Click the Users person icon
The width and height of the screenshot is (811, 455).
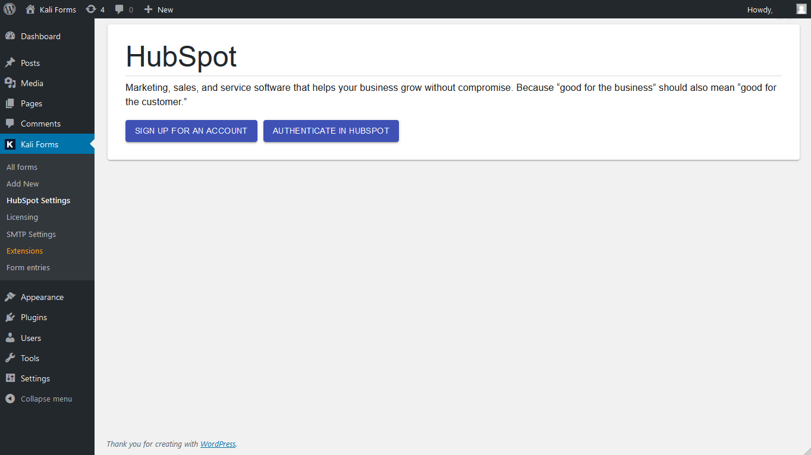point(10,338)
